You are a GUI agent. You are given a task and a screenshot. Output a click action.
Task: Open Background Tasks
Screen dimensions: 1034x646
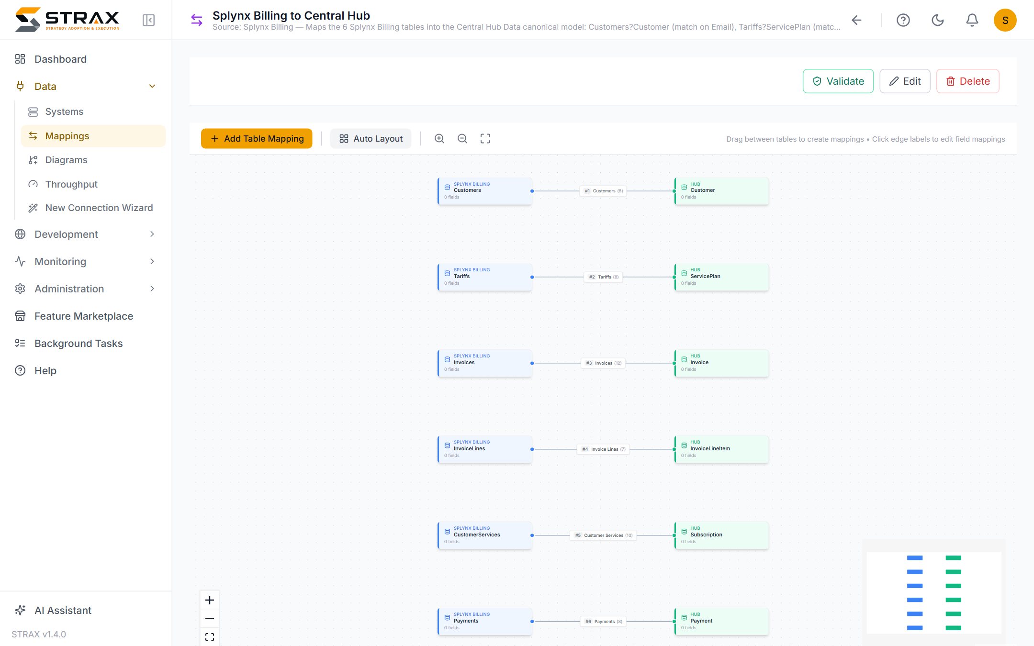pos(86,343)
